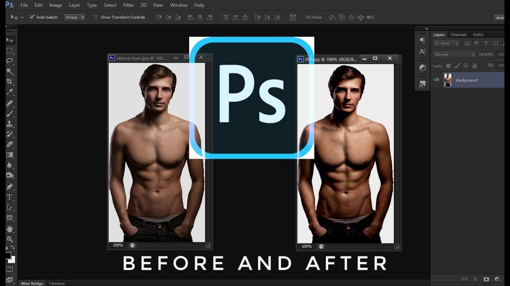Select the Gradient tool

tap(10, 155)
